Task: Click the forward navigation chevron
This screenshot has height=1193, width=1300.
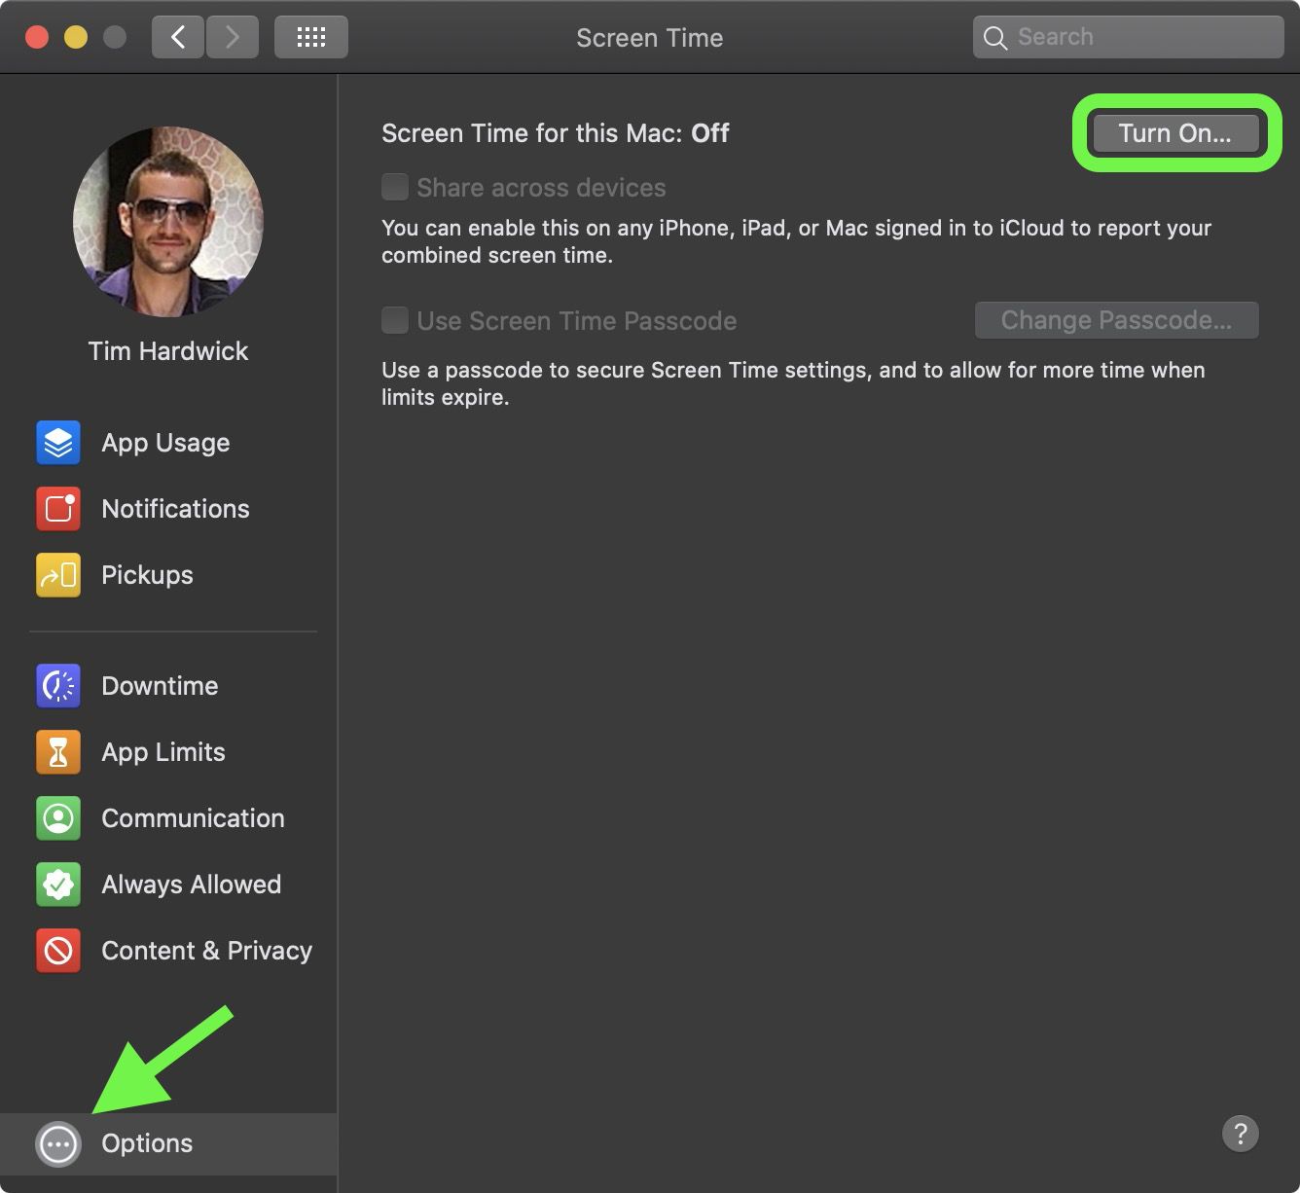Action: pyautogui.click(x=233, y=36)
